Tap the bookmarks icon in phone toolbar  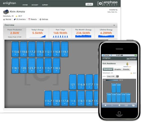[126, 105]
